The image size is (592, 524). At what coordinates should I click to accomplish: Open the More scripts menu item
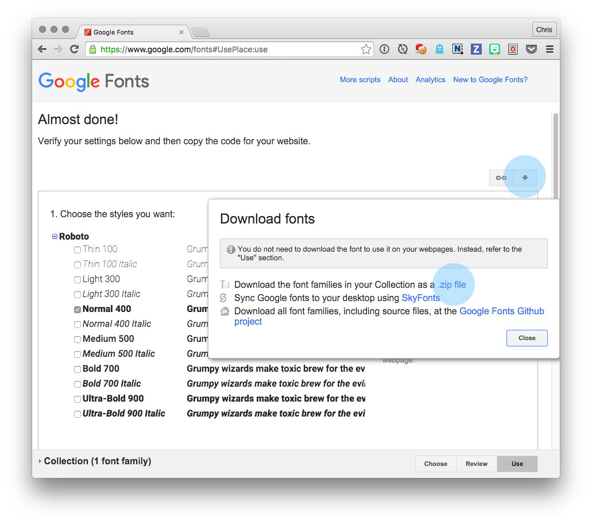360,79
